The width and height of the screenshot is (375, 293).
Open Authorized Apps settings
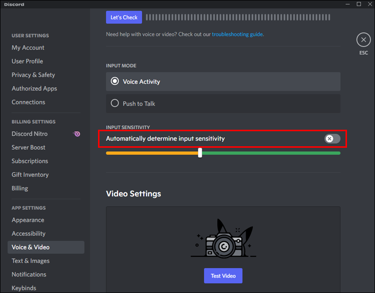(34, 89)
